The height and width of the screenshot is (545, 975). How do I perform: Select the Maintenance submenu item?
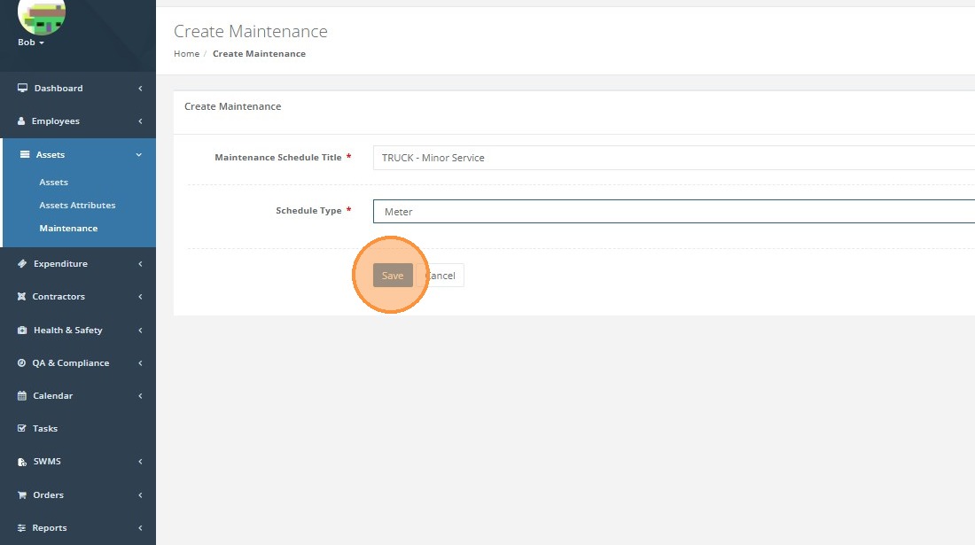click(x=68, y=229)
